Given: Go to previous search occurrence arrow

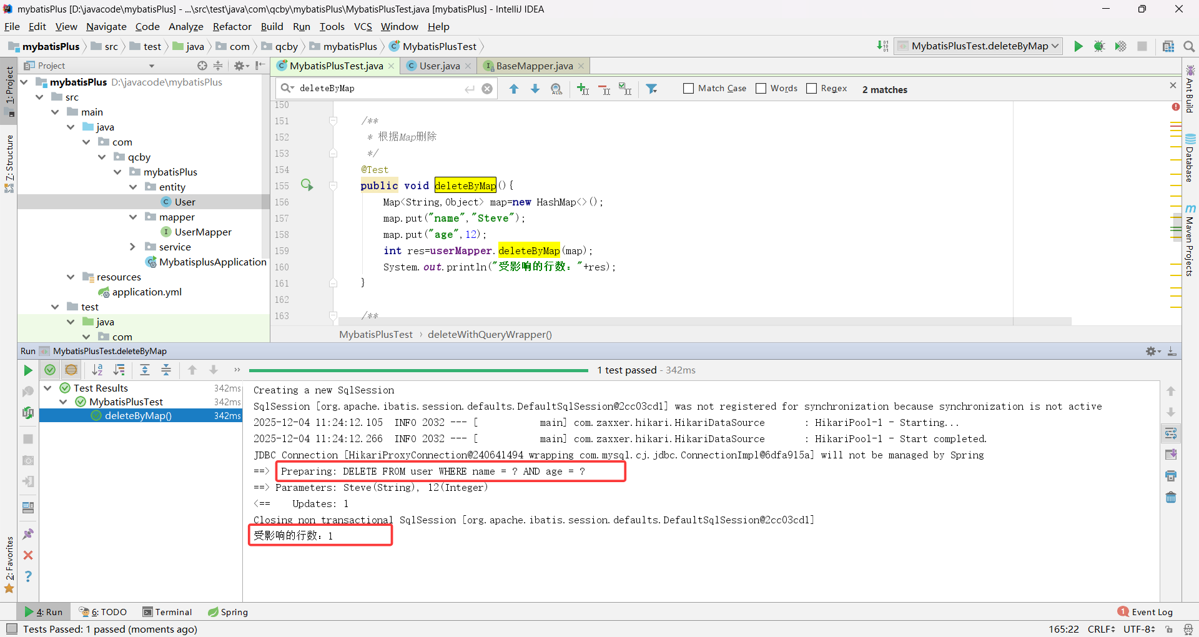Looking at the screenshot, I should 514,89.
